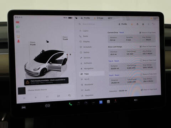Open the Audio settings menu

click(85, 90)
